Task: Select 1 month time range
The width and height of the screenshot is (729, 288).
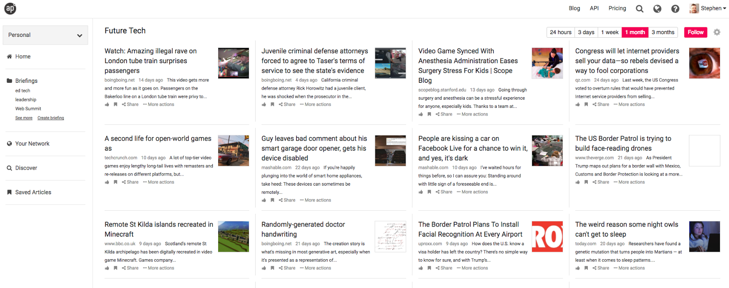Action: pos(635,32)
